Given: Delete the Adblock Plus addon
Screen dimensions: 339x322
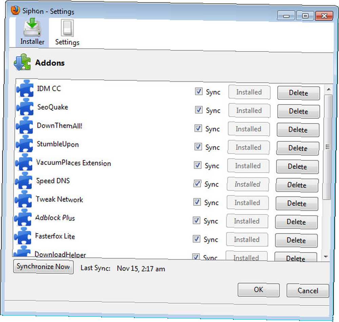Looking at the screenshot, I should pos(296,222).
